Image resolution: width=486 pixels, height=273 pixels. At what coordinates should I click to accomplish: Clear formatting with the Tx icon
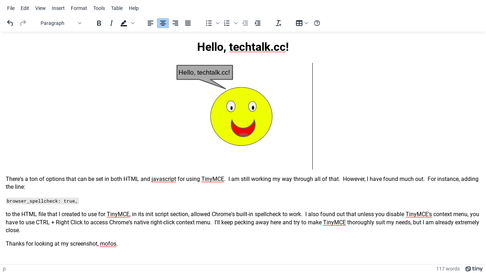[x=279, y=23]
